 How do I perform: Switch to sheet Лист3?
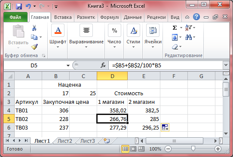click(x=88, y=141)
